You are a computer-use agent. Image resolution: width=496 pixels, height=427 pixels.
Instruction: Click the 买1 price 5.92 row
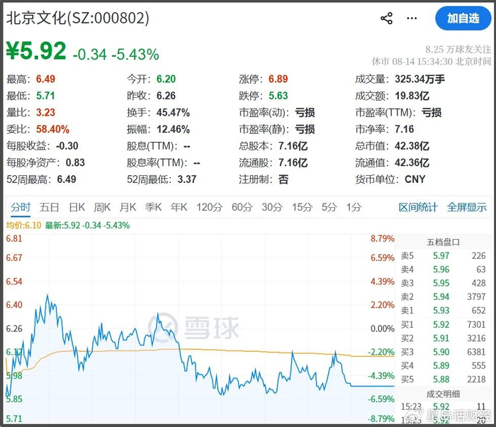tap(443, 324)
